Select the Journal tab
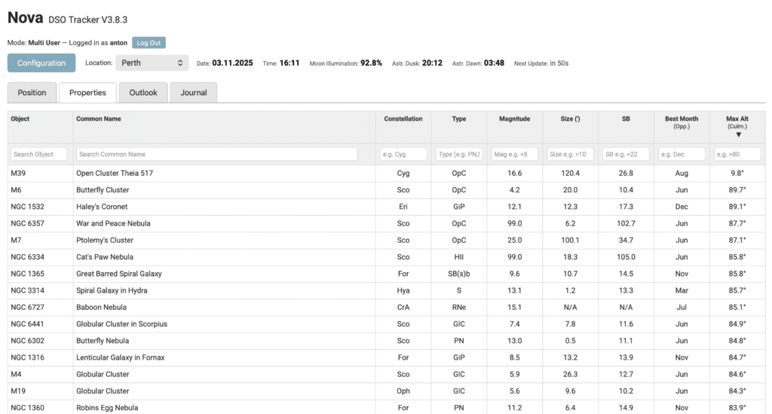Viewport: 772px width, 414px height. click(x=194, y=93)
